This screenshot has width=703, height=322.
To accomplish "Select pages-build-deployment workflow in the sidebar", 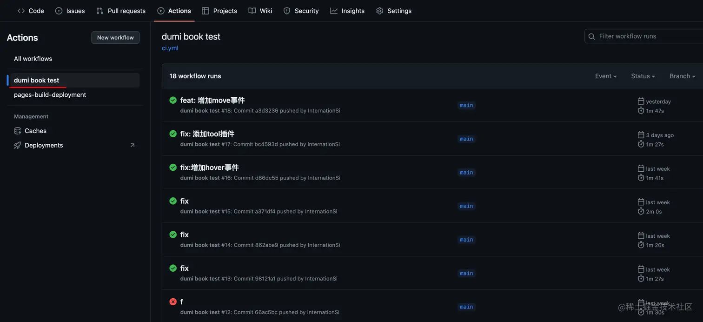I will click(50, 94).
